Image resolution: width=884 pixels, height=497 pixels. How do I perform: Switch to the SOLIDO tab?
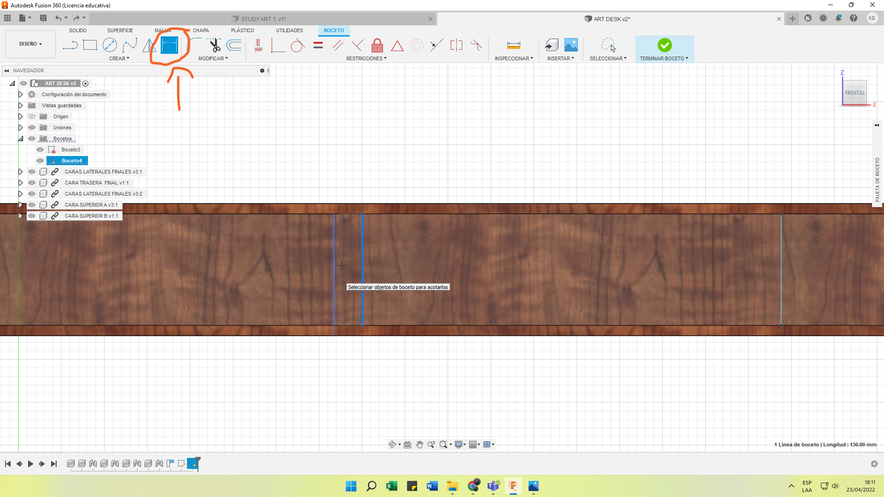78,30
